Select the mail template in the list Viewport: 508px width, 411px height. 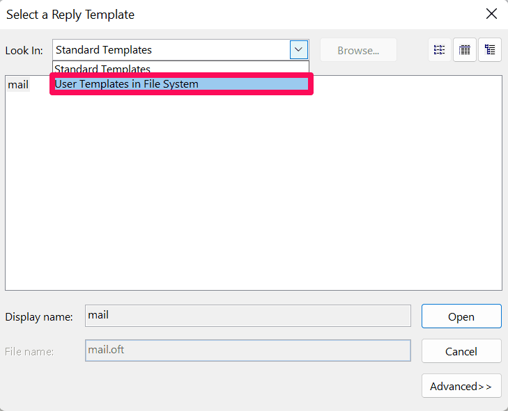point(18,85)
